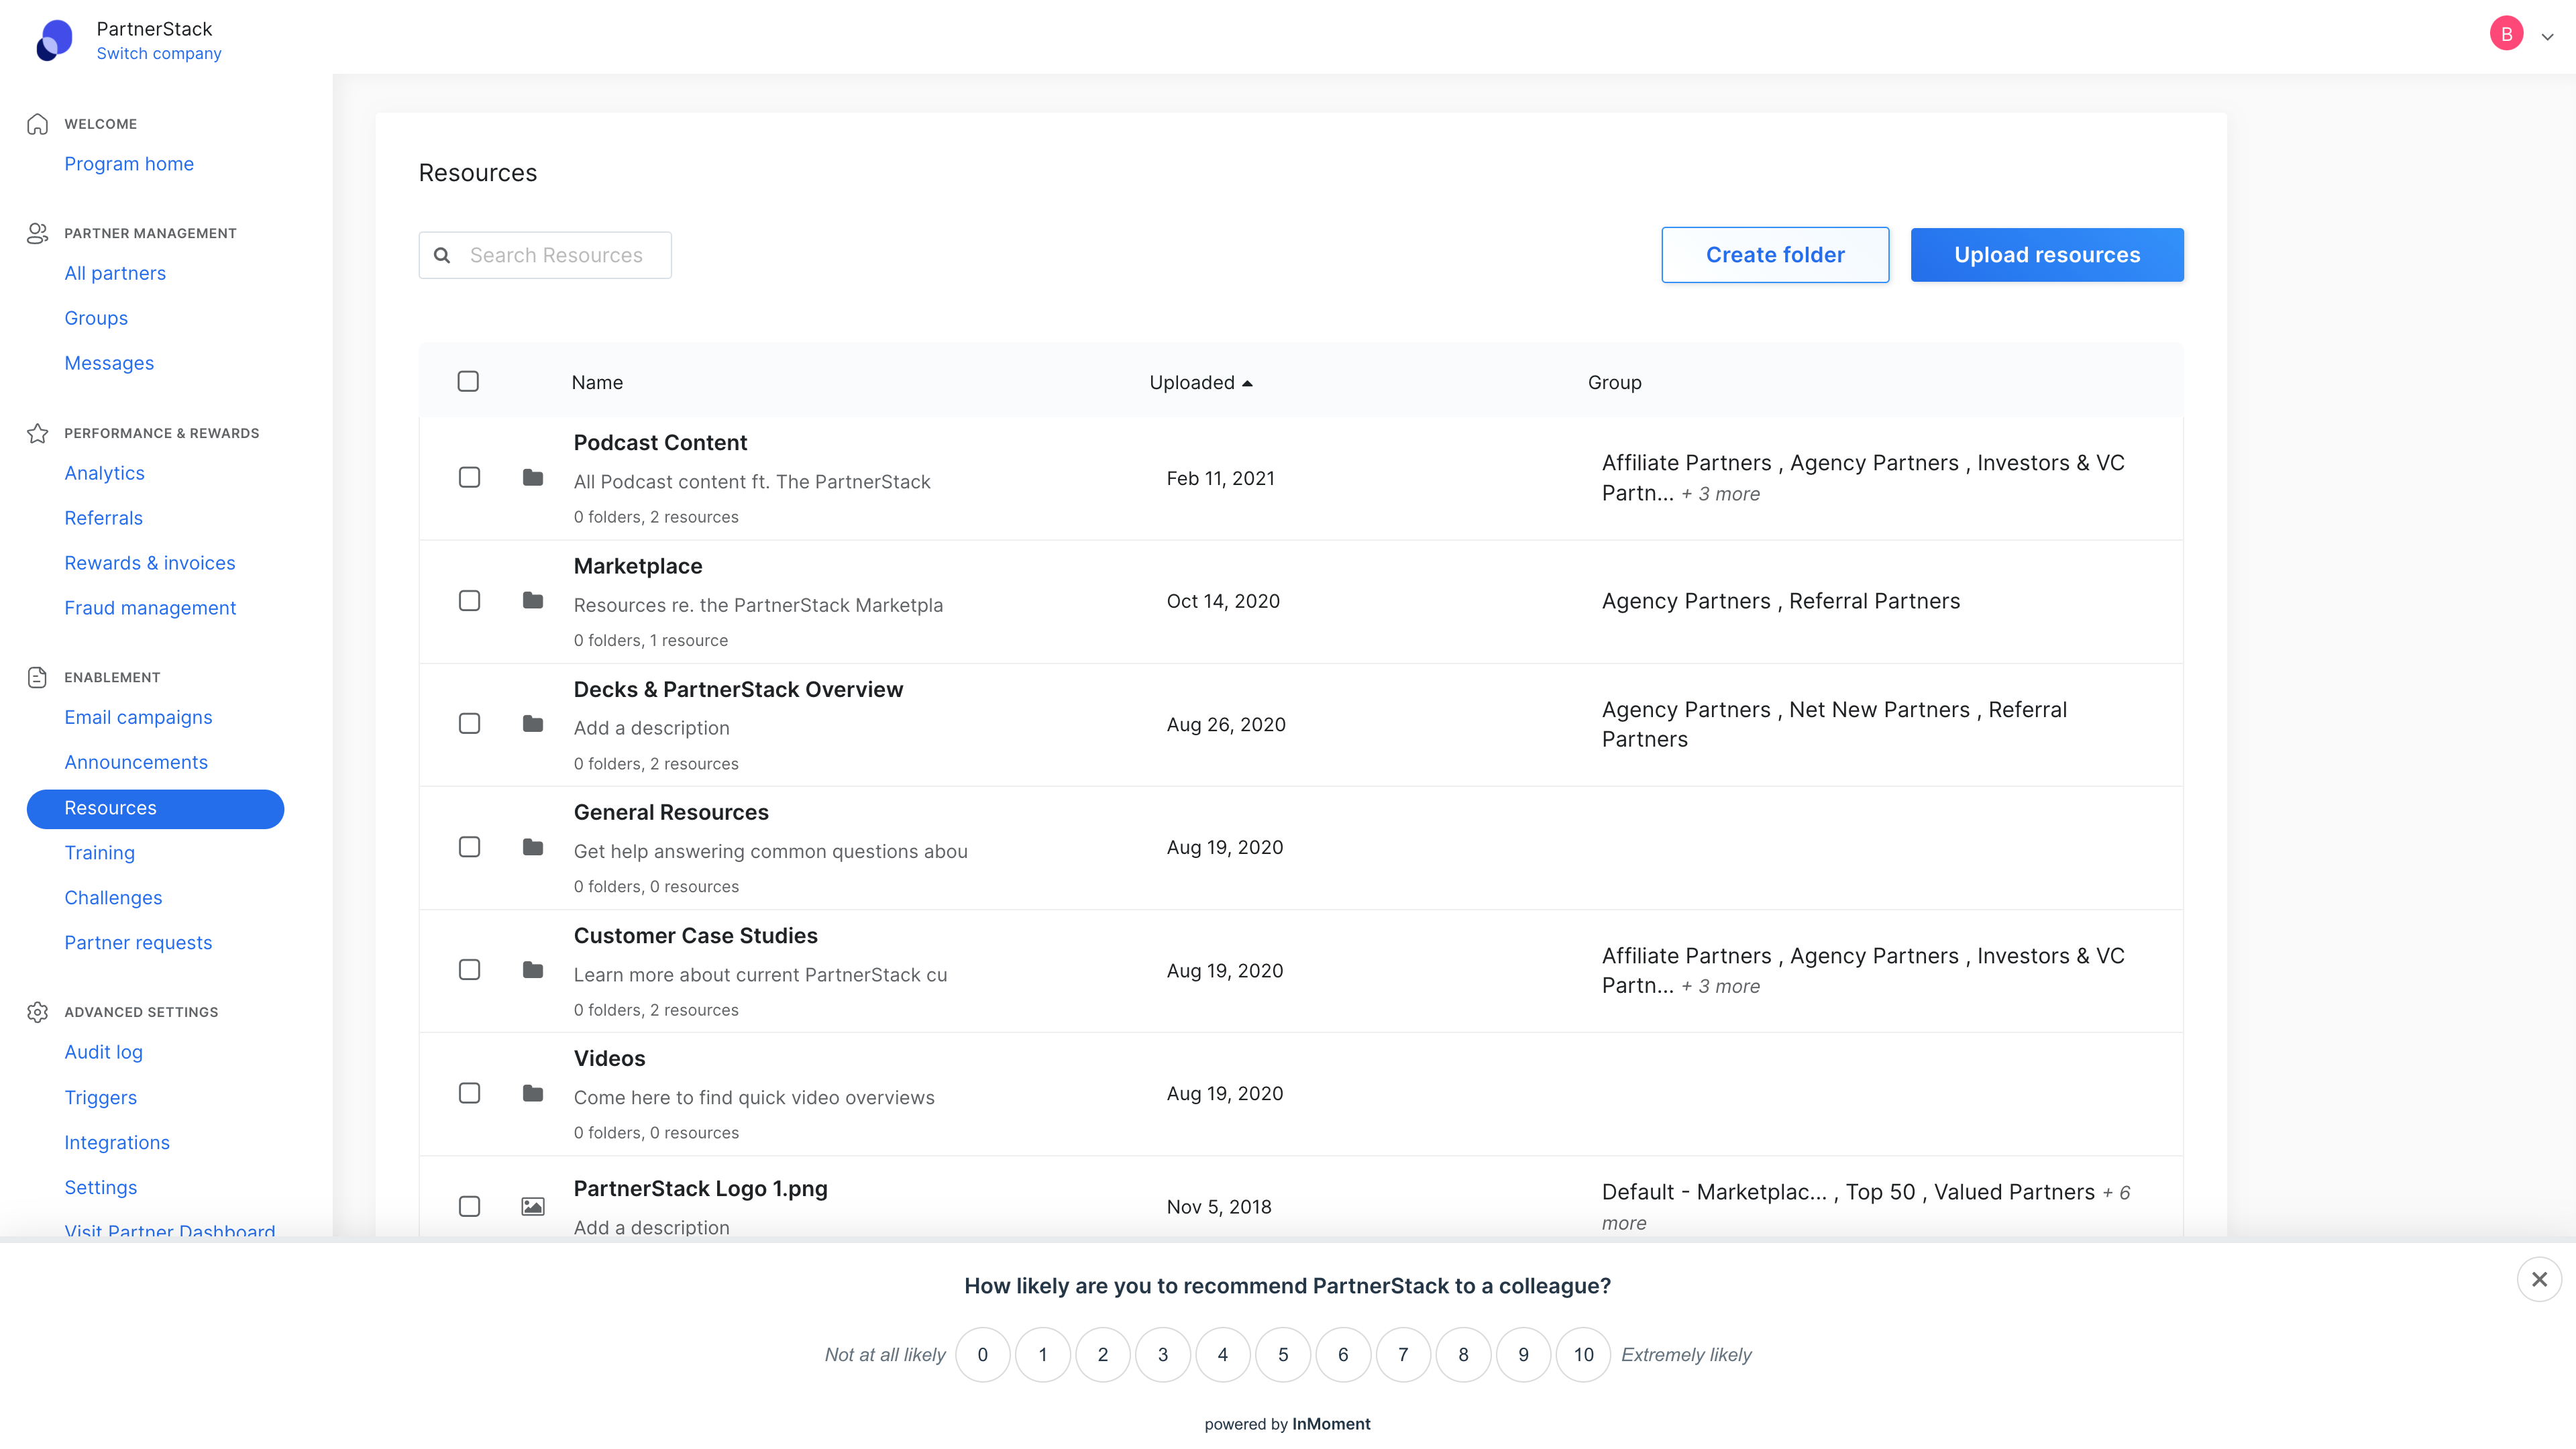Toggle the select-all checkbox in table header
Viewport: 2576px width, 1449px height.
coord(468,381)
